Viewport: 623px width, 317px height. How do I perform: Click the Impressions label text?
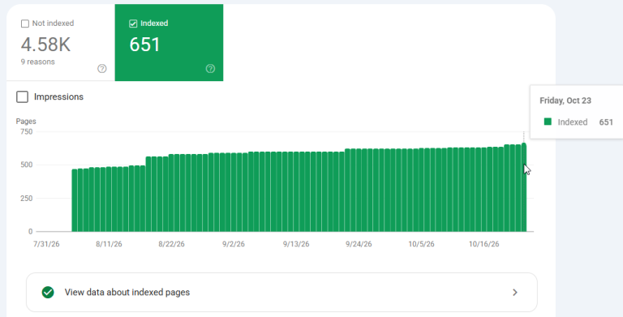[x=58, y=97]
